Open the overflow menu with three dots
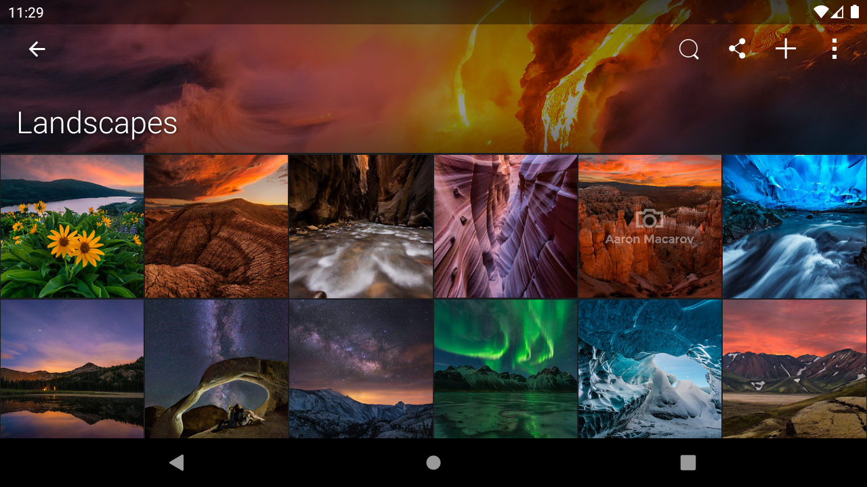Screen dimensions: 867x487 coord(834,49)
